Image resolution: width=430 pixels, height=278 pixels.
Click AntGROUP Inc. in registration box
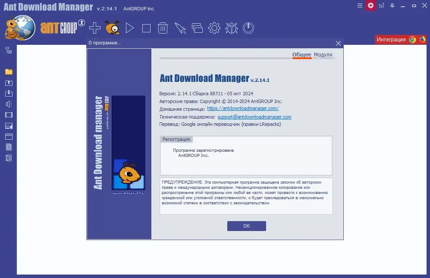[x=193, y=156]
